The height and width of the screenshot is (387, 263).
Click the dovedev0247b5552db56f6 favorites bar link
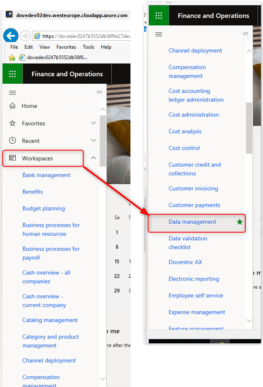(x=54, y=57)
